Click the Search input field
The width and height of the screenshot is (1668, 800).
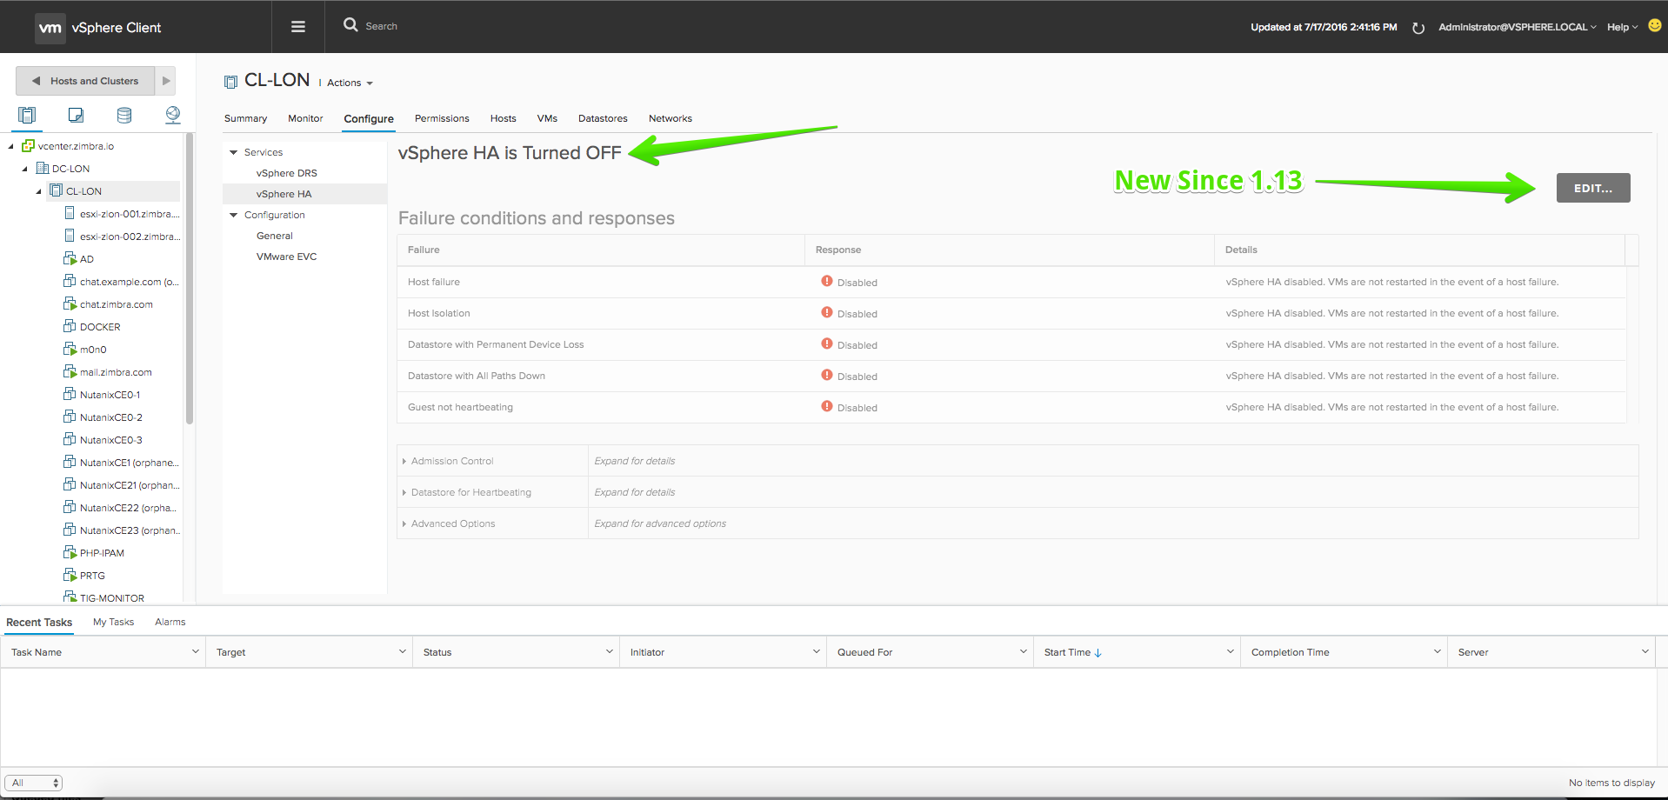[381, 26]
